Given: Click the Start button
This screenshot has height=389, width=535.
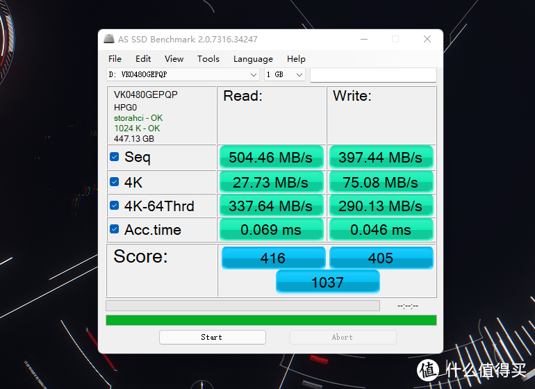Looking at the screenshot, I should tap(212, 337).
